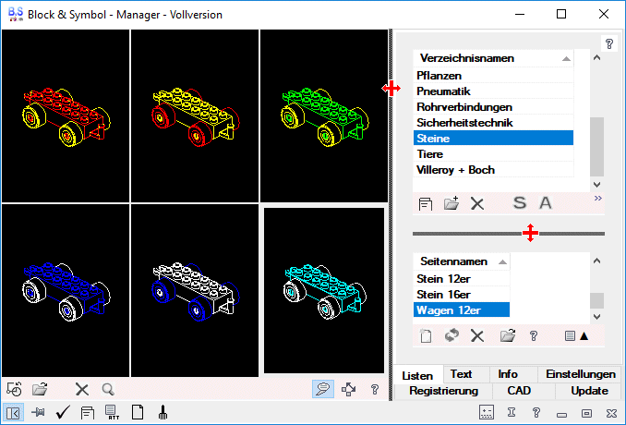Click the refresh-history icon below the thumbnails
Viewport: 626px width, 425px height.
15,389
